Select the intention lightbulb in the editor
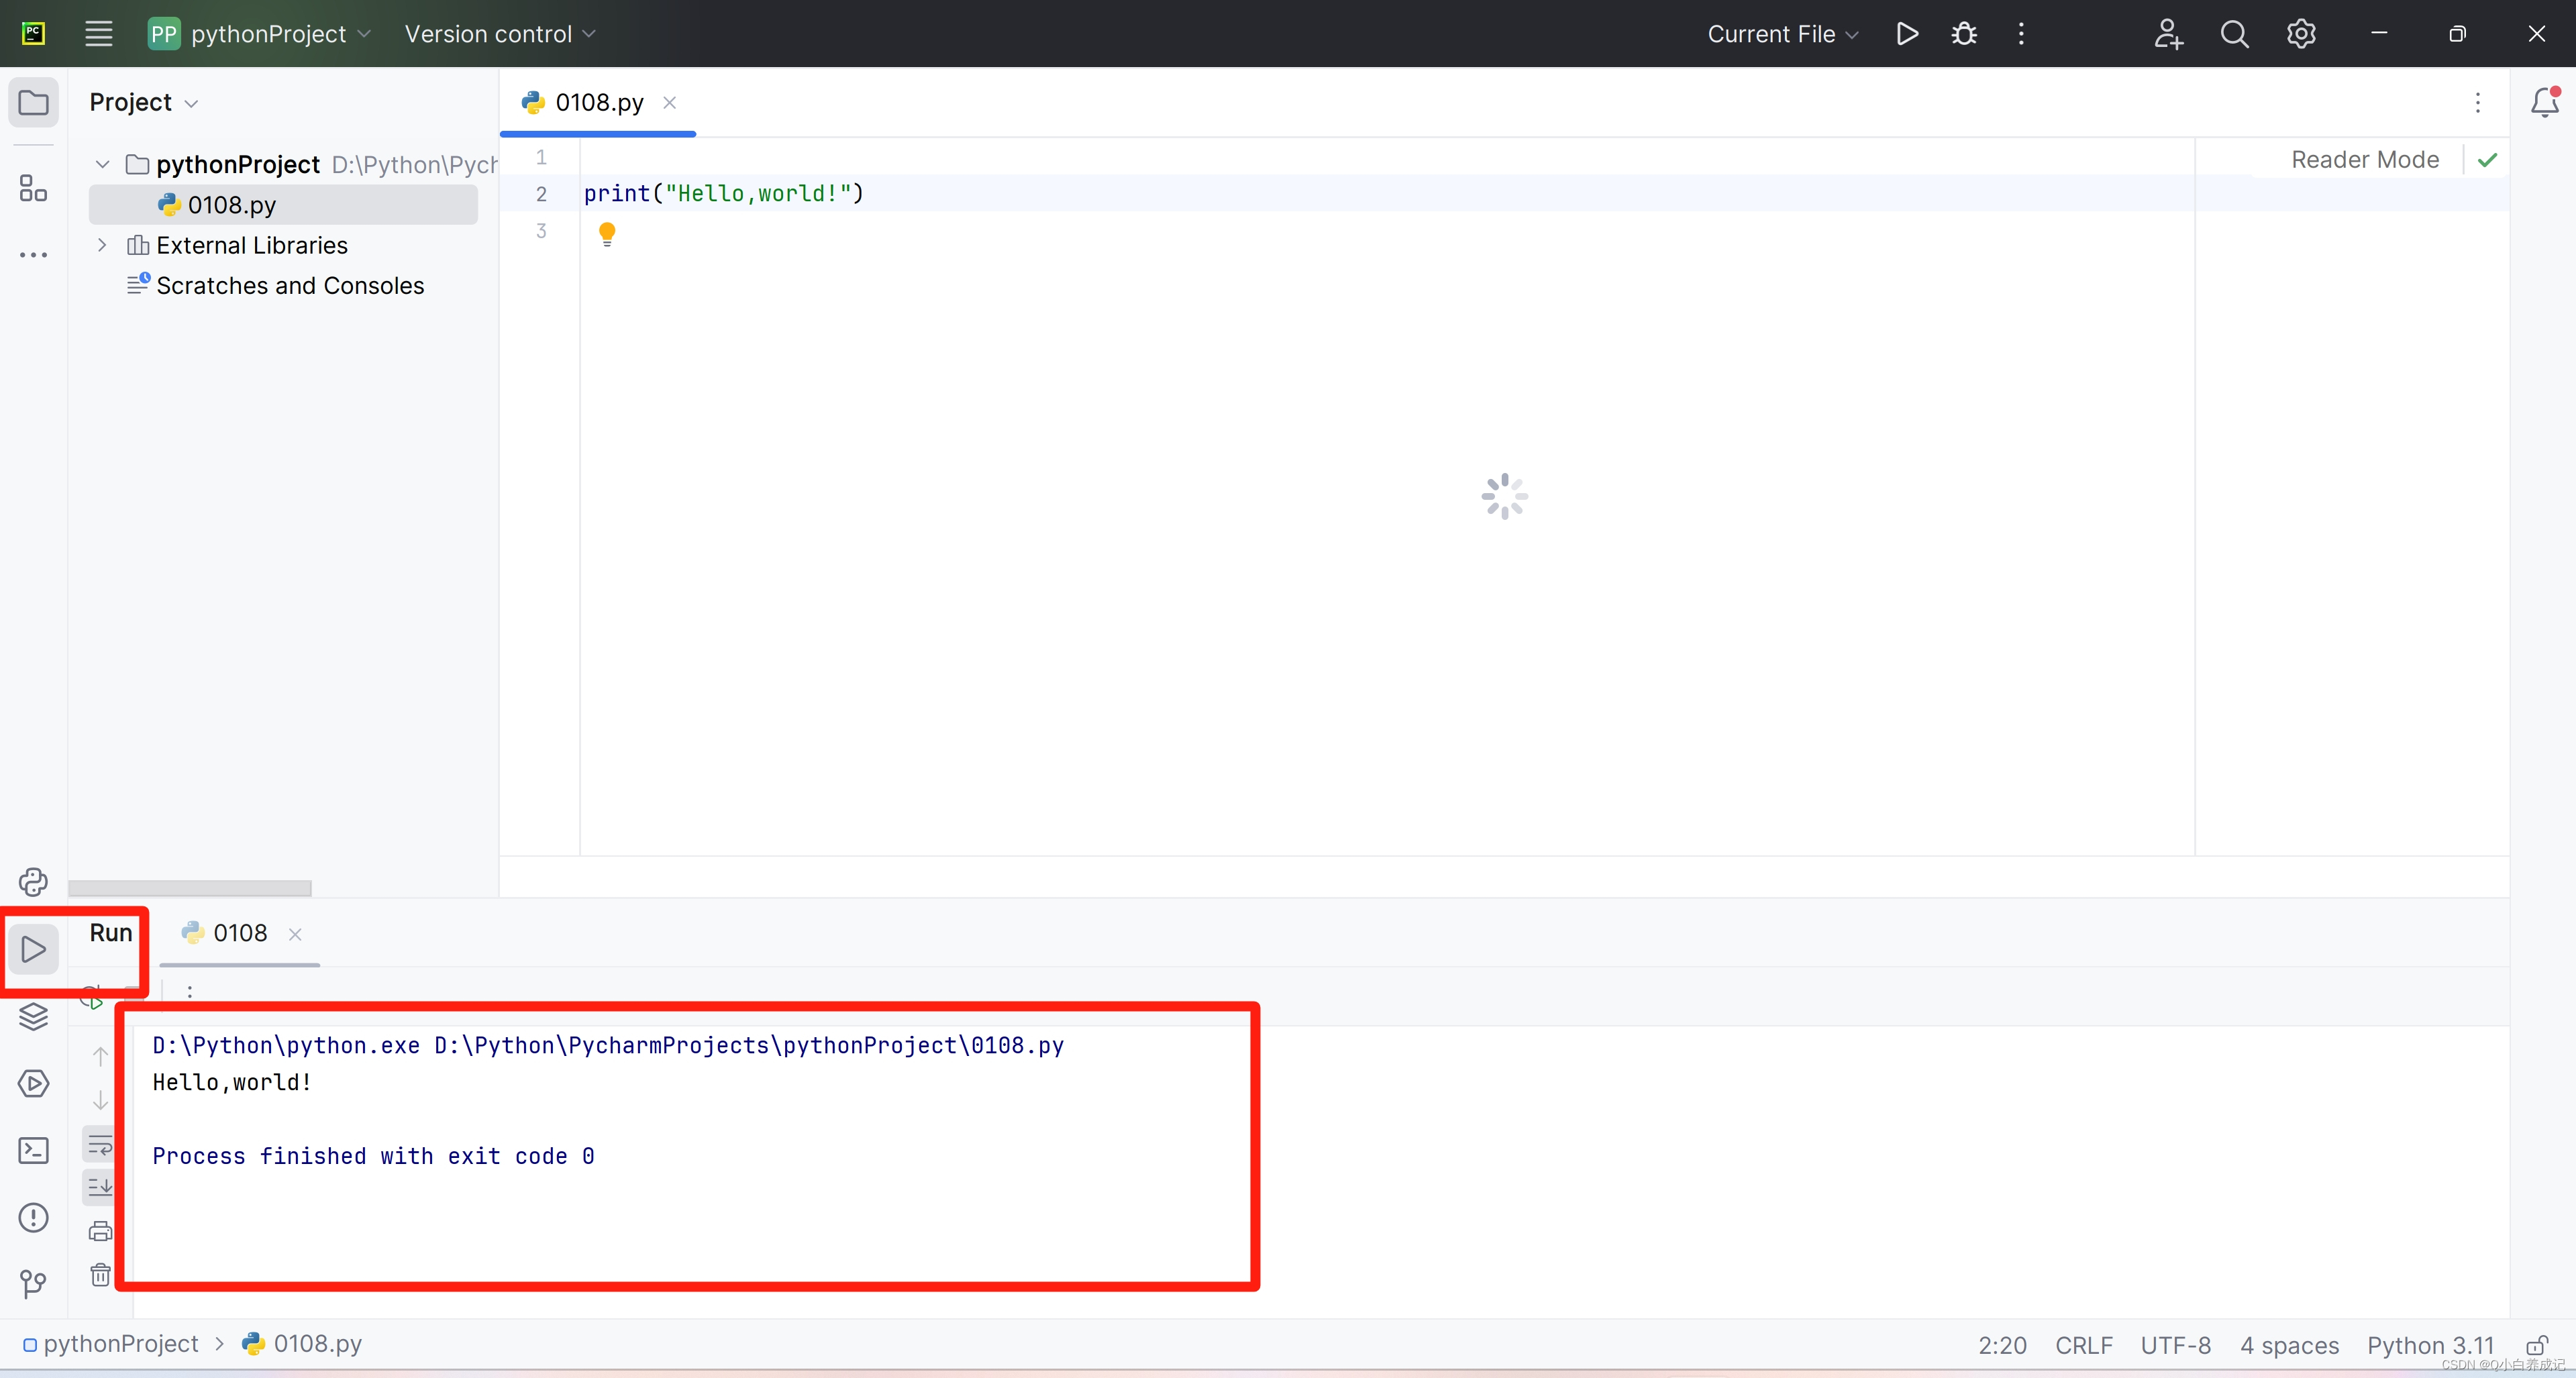This screenshot has height=1378, width=2576. click(x=606, y=233)
